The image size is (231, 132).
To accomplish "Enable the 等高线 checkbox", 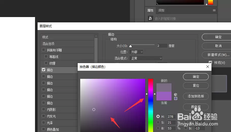I will point(46,56).
